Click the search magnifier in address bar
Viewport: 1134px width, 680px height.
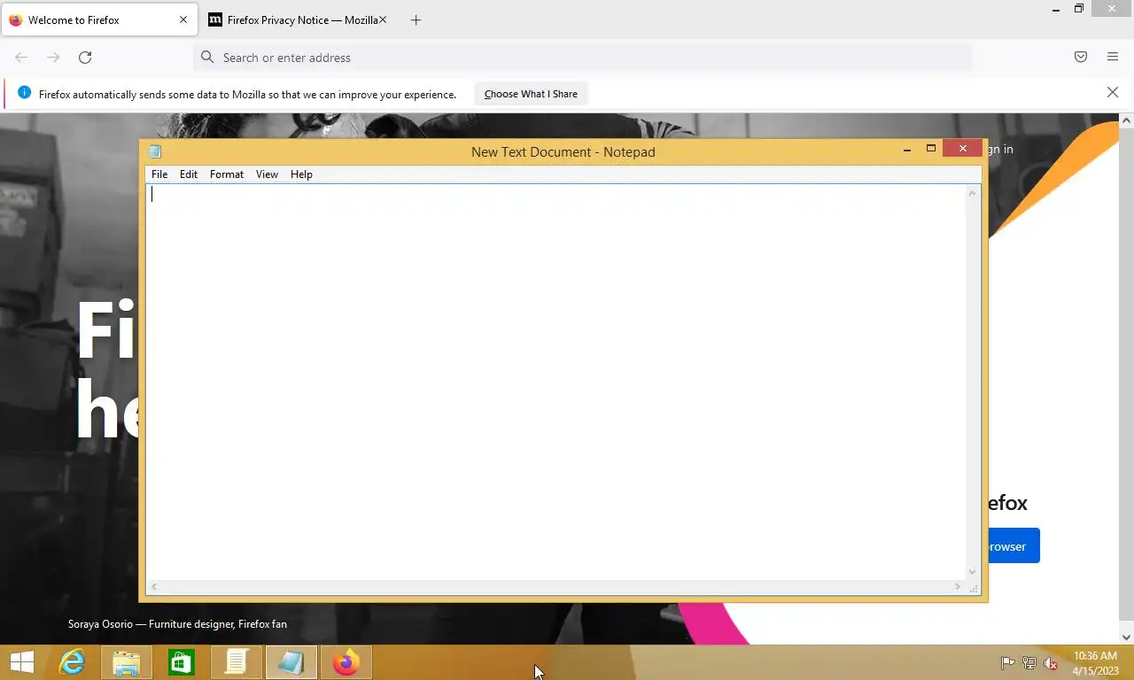(x=207, y=58)
